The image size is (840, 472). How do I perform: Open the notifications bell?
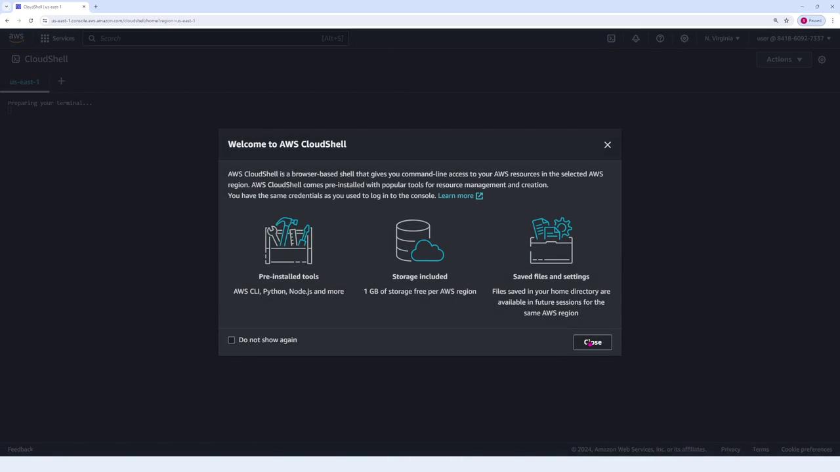[635, 39]
